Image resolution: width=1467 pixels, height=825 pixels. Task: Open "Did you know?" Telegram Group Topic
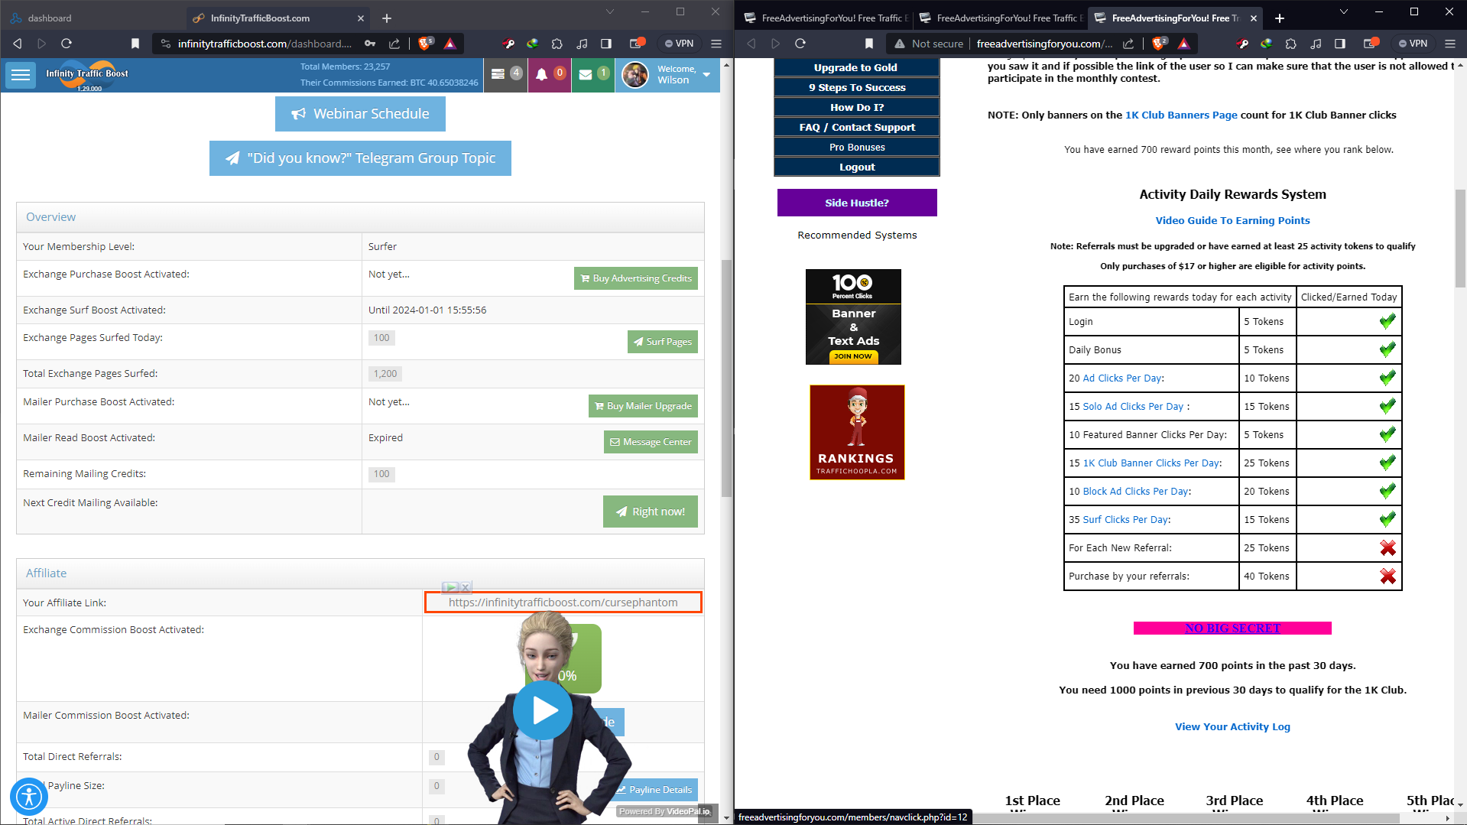(x=360, y=158)
